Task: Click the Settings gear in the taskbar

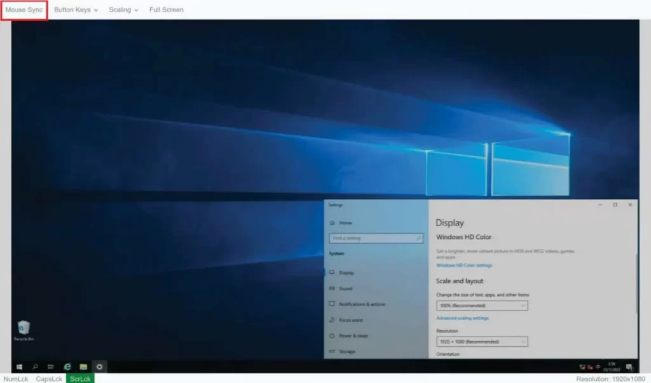Action: 99,366
